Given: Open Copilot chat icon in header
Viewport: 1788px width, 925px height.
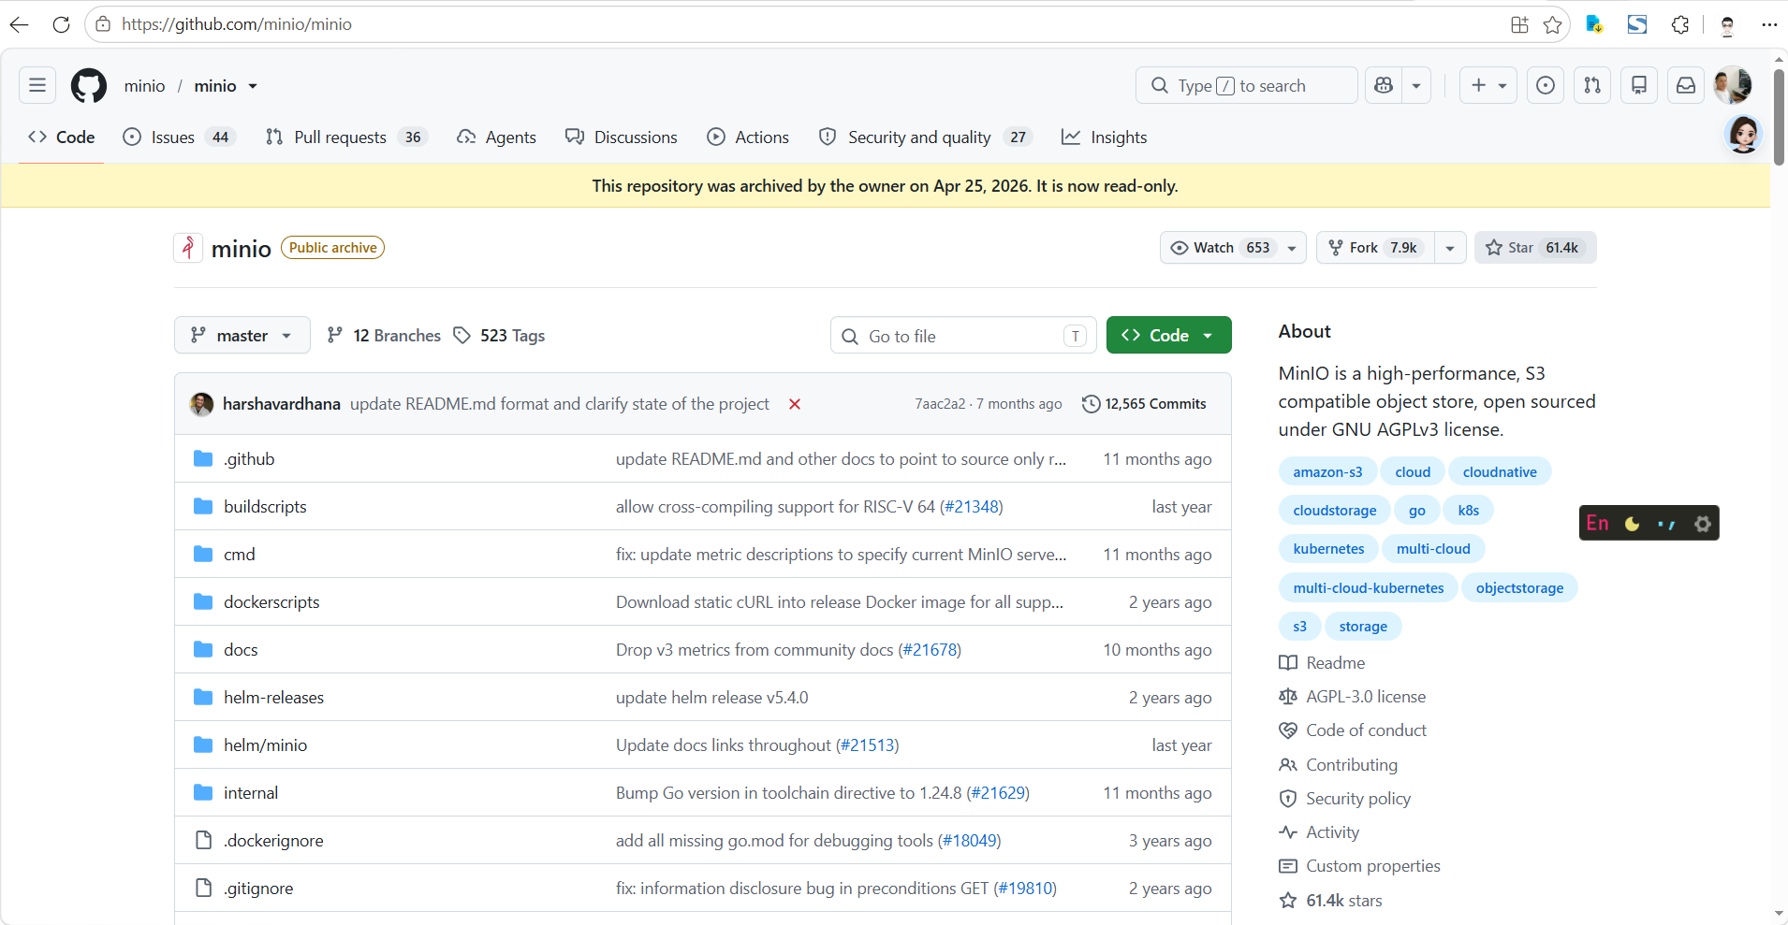Looking at the screenshot, I should pos(1384,86).
